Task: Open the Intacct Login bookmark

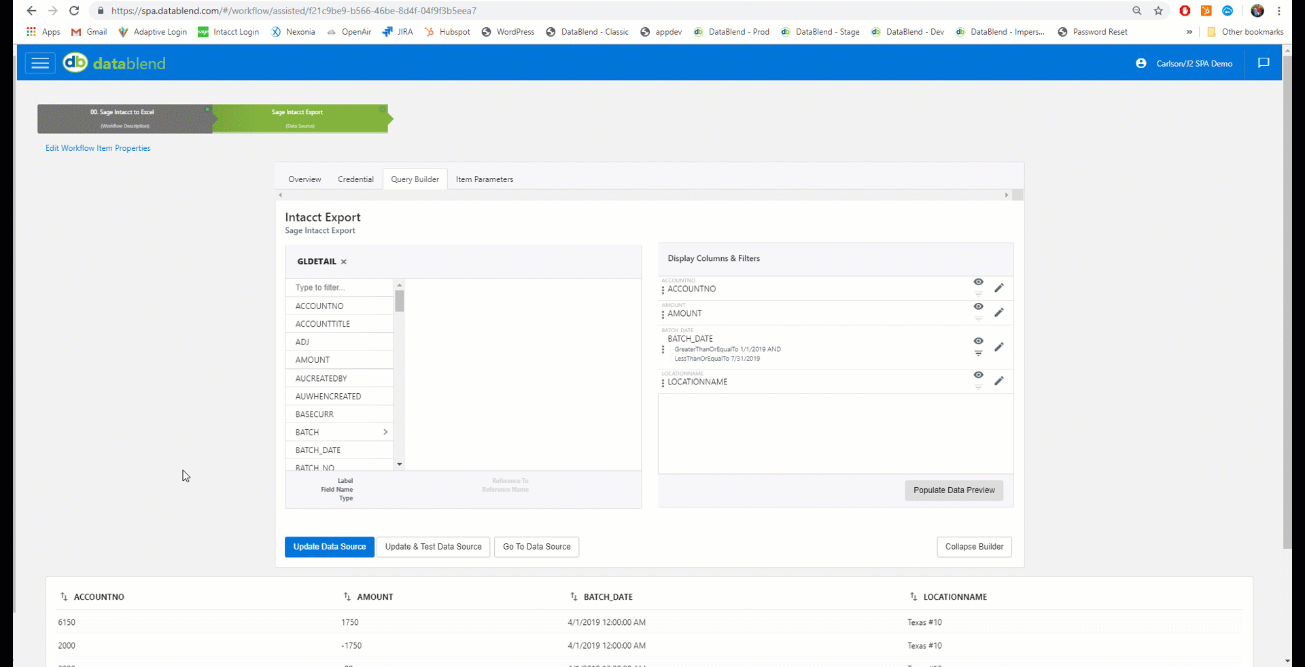Action: pos(228,32)
